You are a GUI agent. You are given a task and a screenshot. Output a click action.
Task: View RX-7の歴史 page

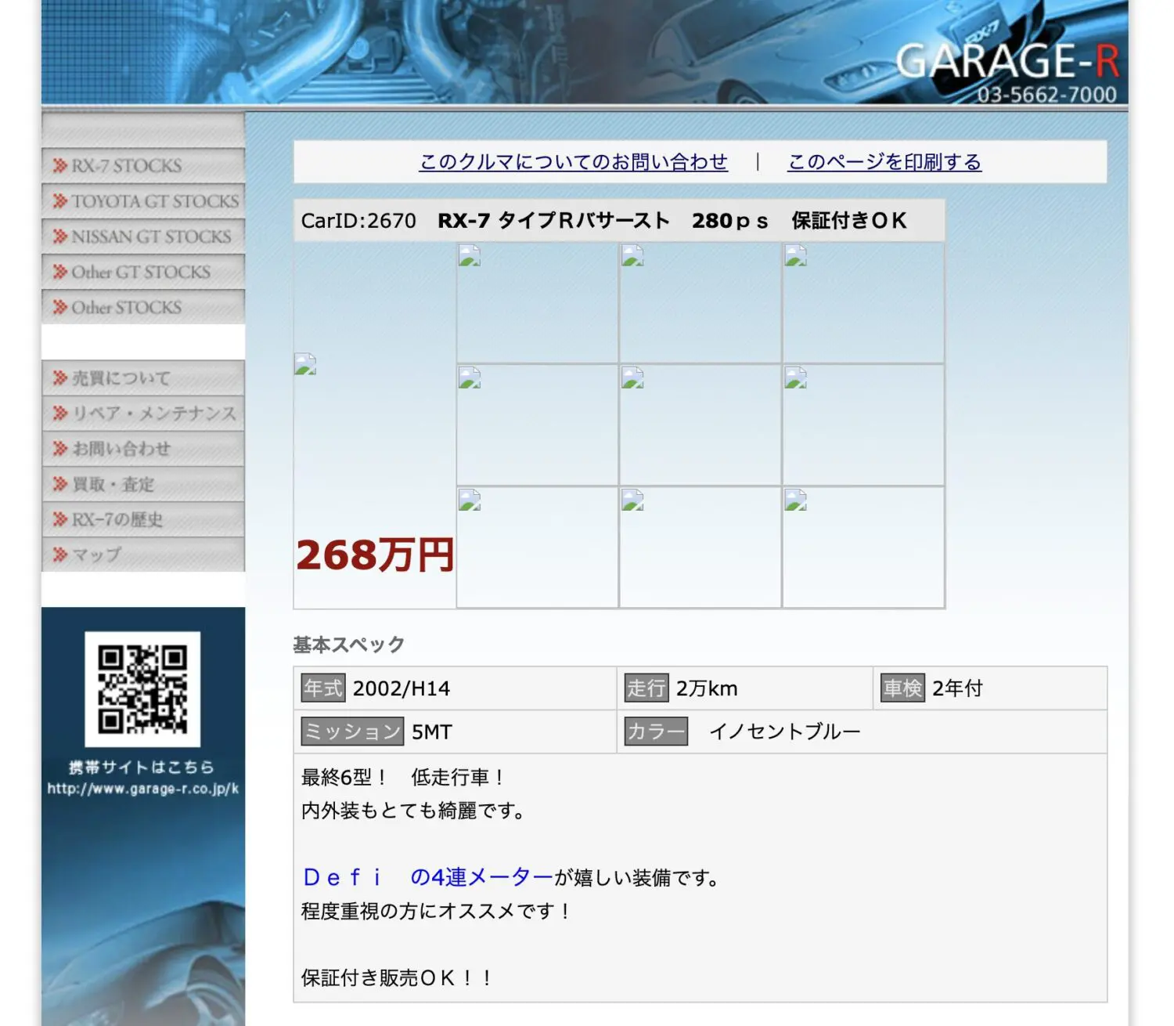point(142,519)
